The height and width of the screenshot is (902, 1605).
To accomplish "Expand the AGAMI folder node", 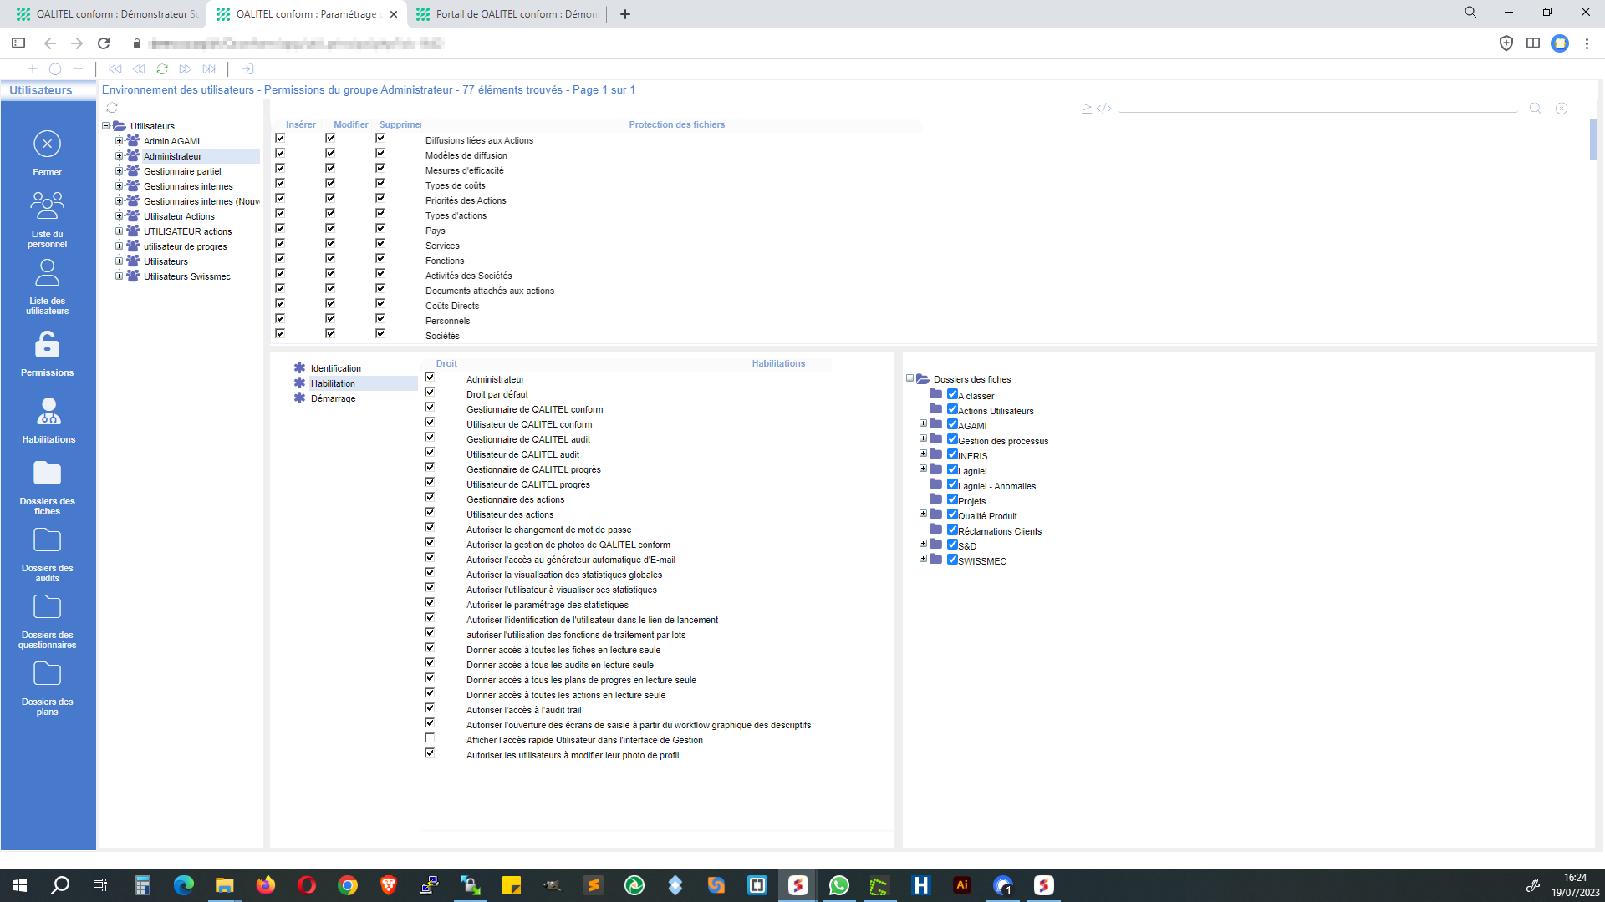I will (923, 424).
